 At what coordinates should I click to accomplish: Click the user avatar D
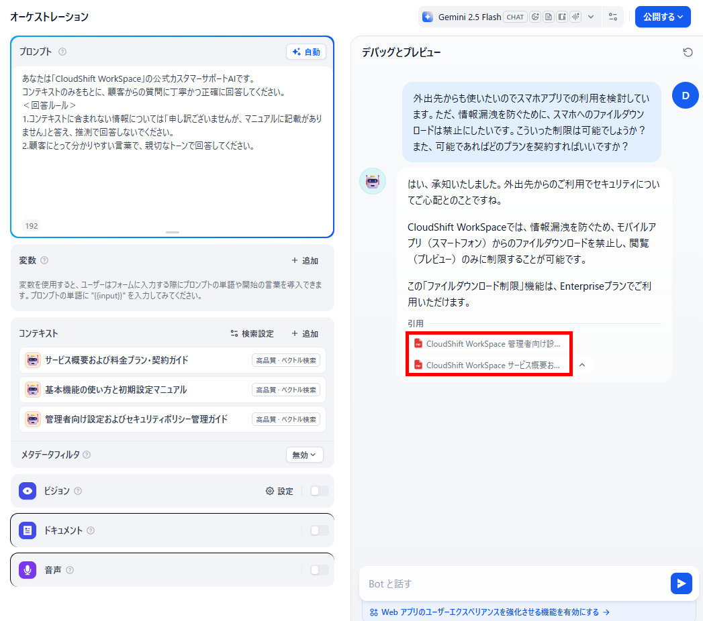pyautogui.click(x=685, y=95)
